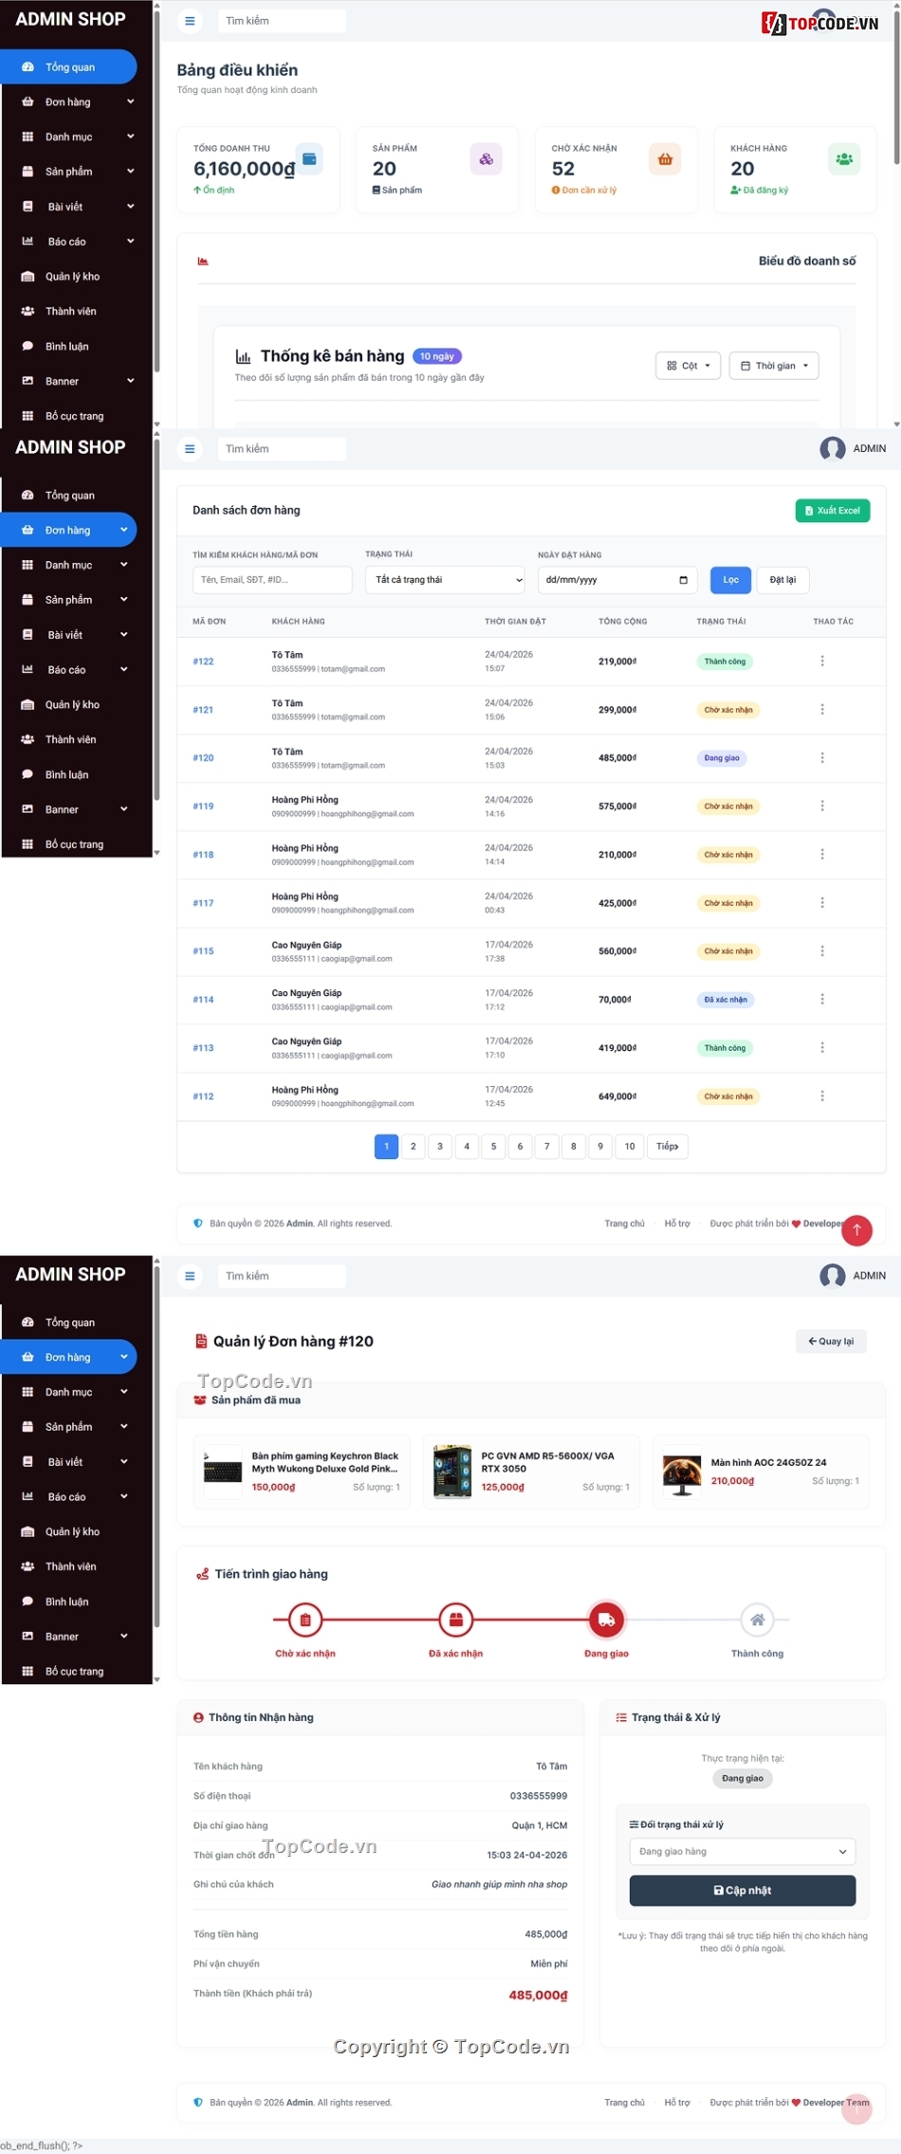This screenshot has height=2154, width=901.
Task: Click the users icon in the Khách hàng stat card
Action: click(844, 159)
